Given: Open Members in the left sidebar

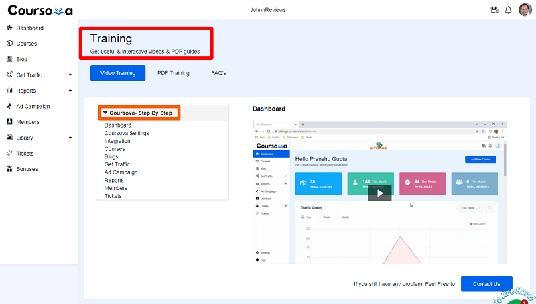Looking at the screenshot, I should coord(27,122).
